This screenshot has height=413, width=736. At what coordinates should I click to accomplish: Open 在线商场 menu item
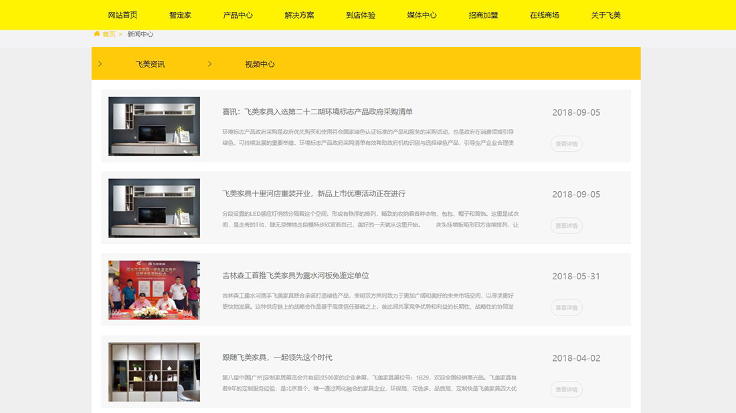545,15
